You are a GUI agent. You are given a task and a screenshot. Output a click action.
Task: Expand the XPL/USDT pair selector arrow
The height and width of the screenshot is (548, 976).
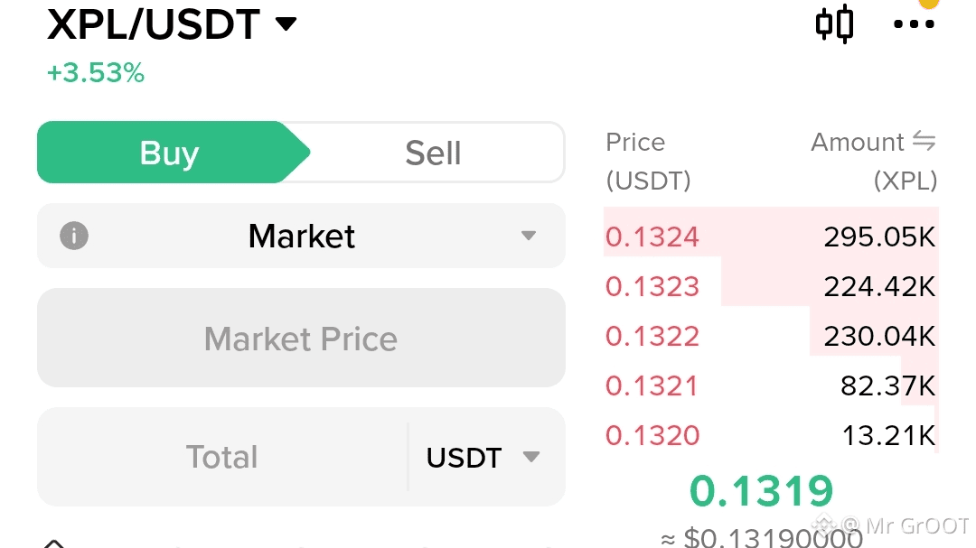point(286,24)
